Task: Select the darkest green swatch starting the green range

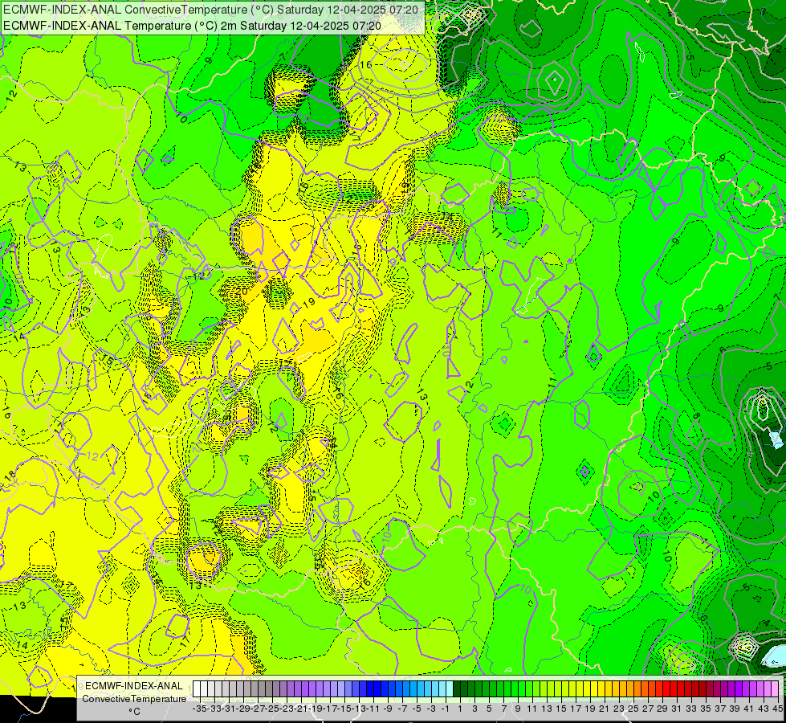Action: tap(457, 689)
